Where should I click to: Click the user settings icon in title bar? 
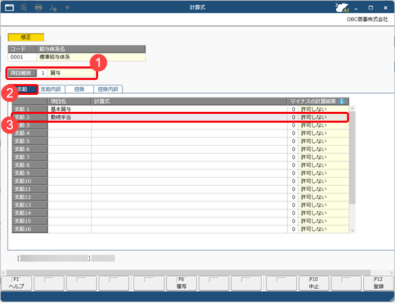coord(53,7)
